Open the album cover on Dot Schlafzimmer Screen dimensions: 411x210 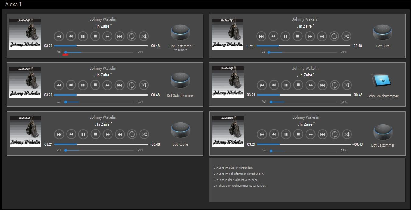(25, 83)
